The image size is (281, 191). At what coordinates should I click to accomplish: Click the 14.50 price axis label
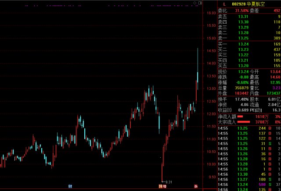(x=211, y=51)
